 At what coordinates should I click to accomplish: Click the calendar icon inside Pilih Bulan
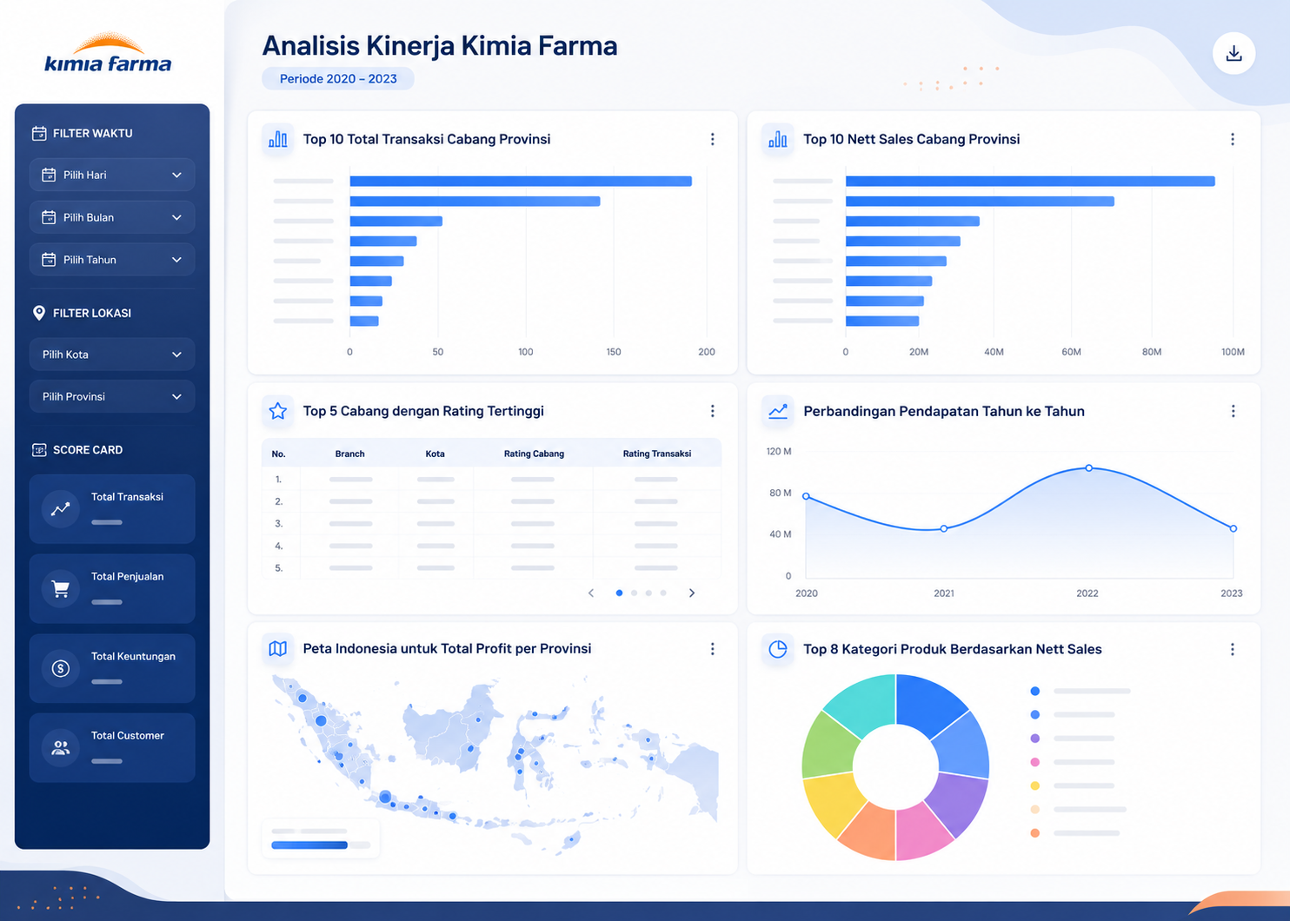49,217
